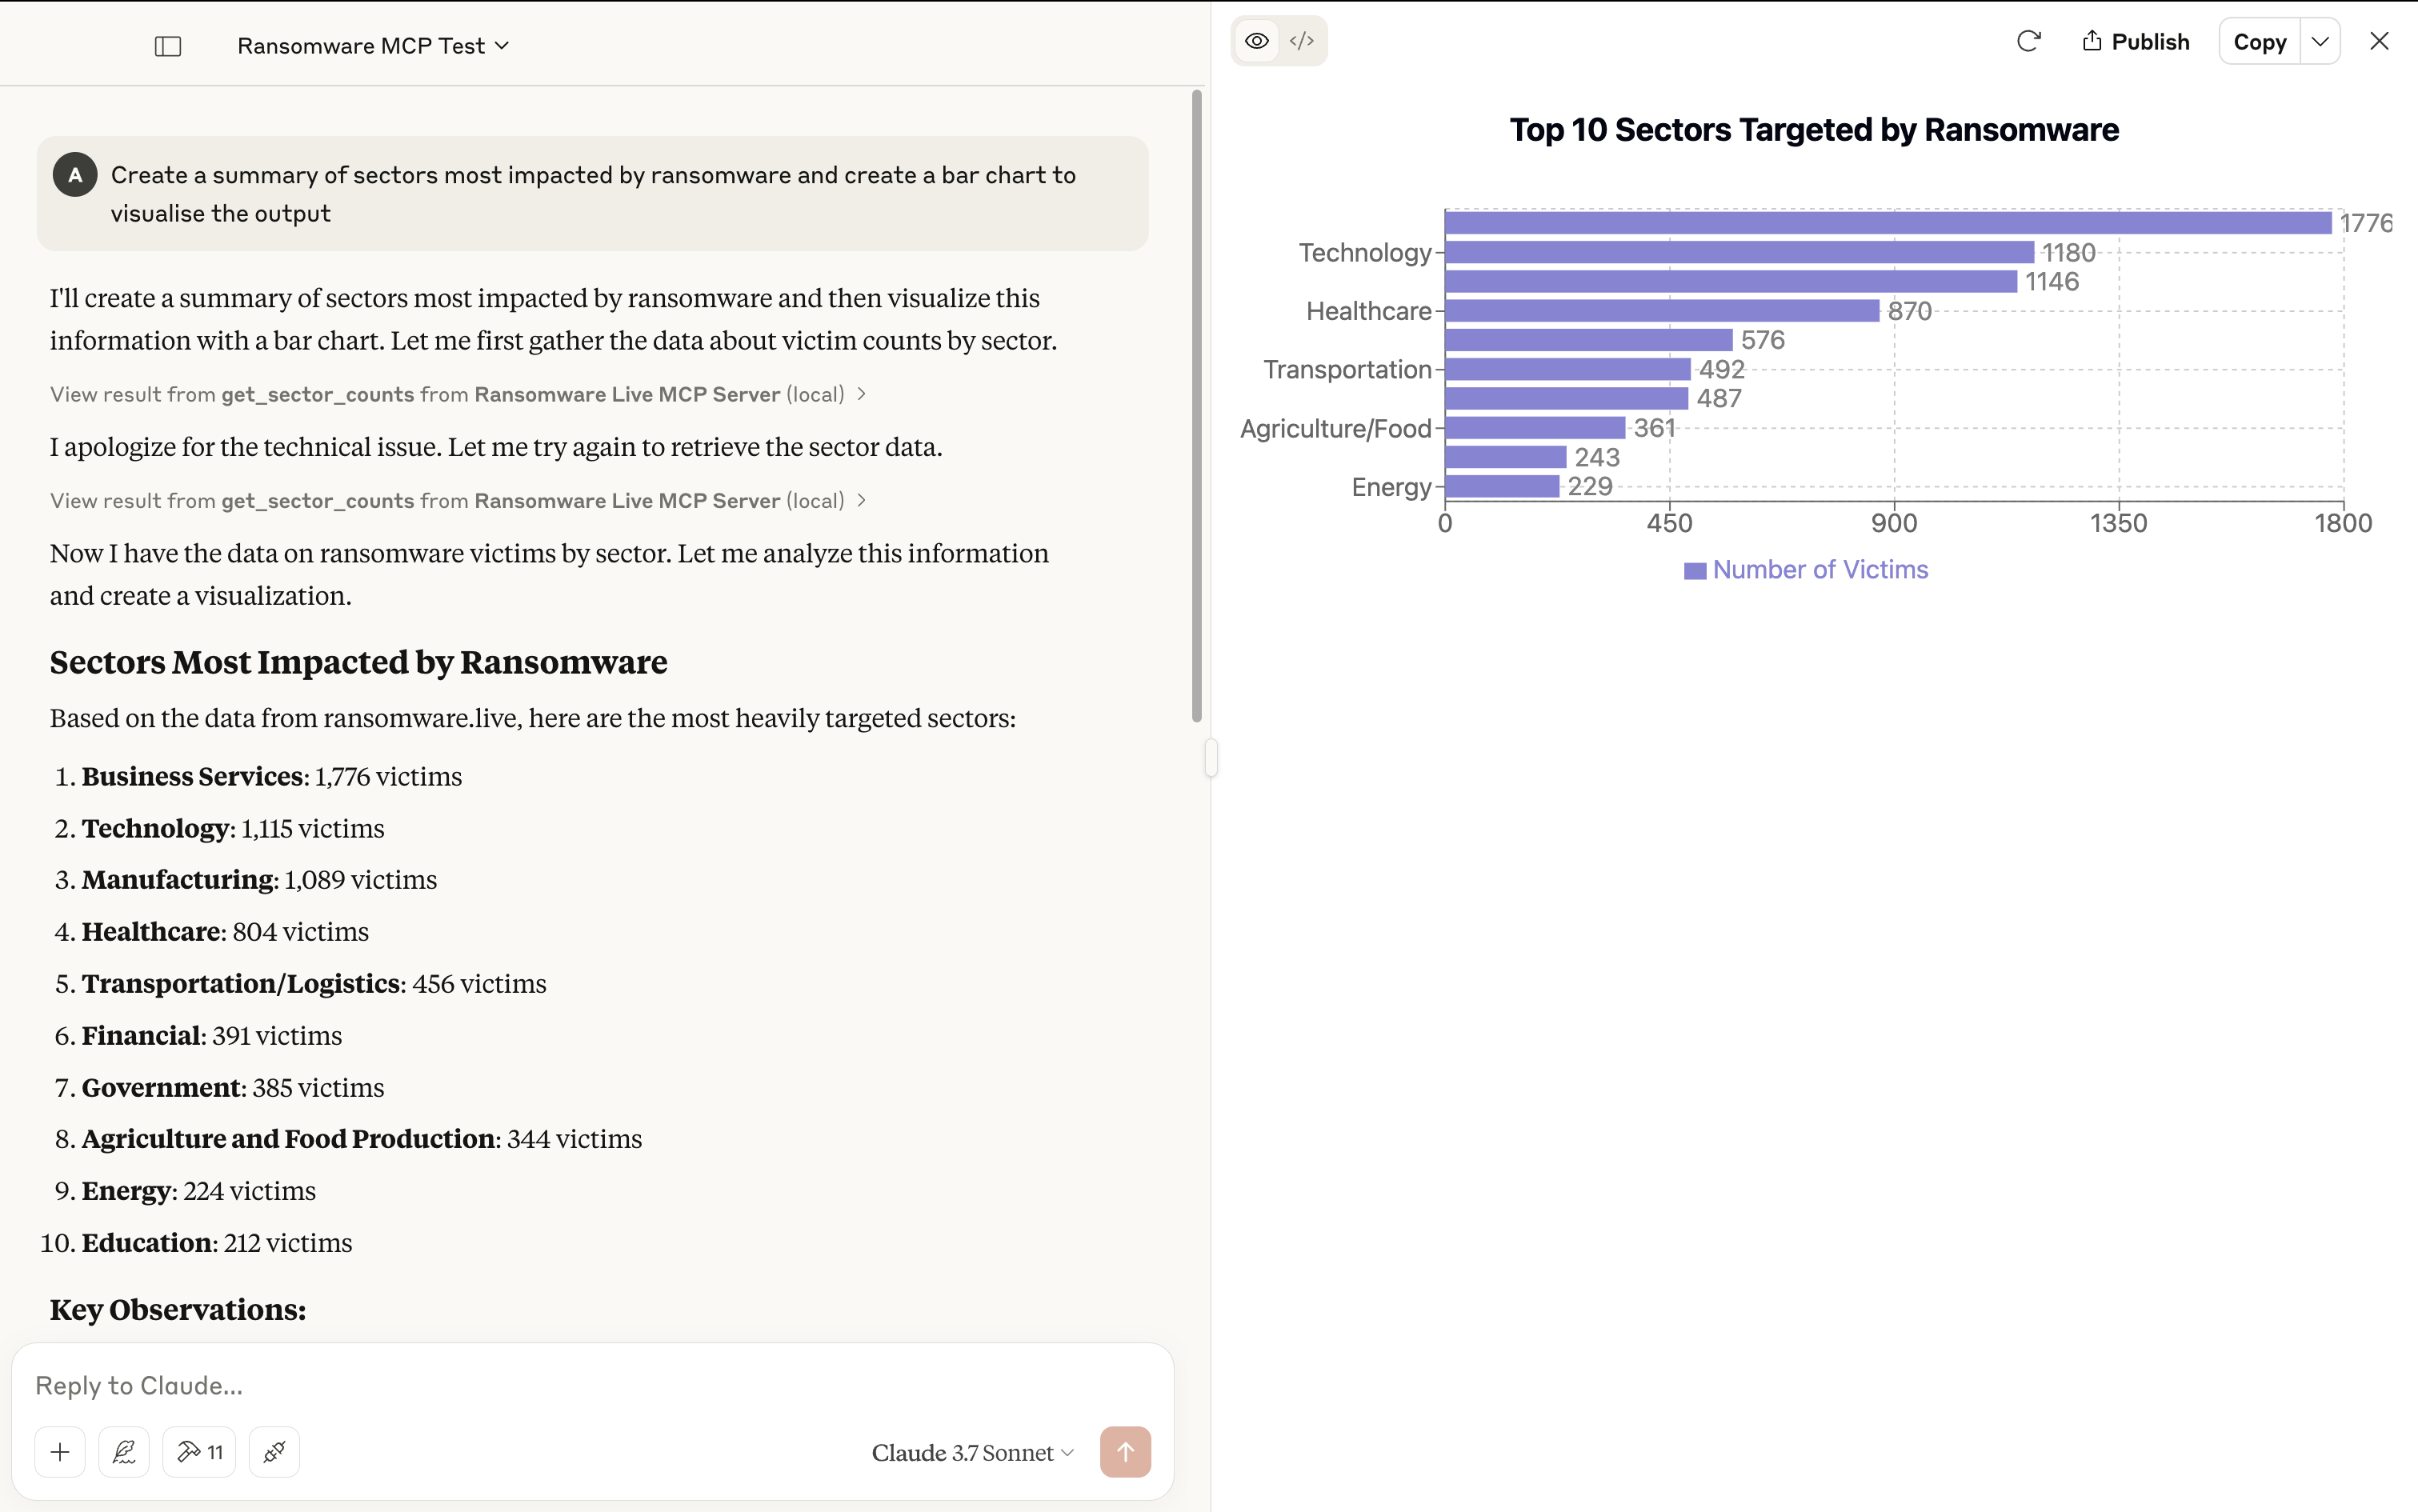Expand the Copy options chevron

pyautogui.click(x=2320, y=41)
